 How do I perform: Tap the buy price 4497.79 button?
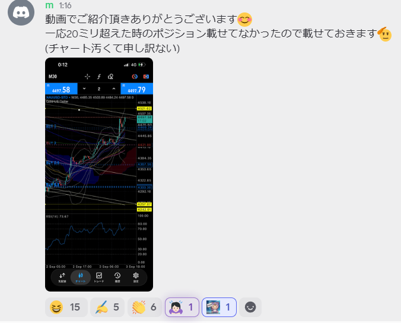click(137, 89)
